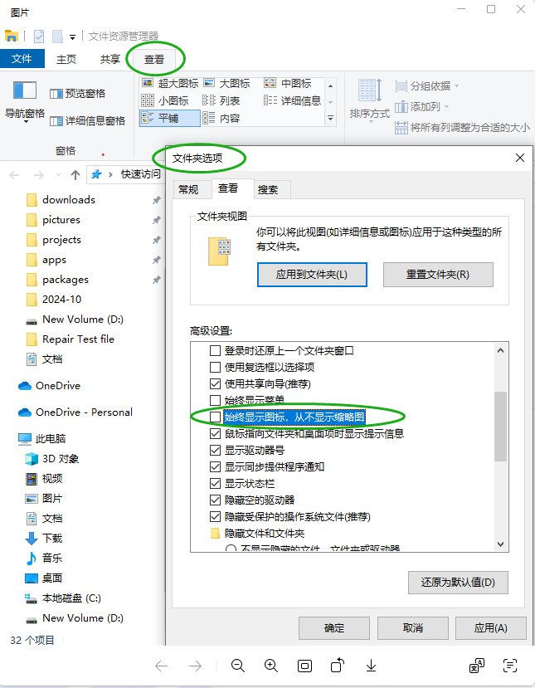This screenshot has width=535, height=688.
Task: Open the 查看 ribbon tab
Action: (154, 59)
